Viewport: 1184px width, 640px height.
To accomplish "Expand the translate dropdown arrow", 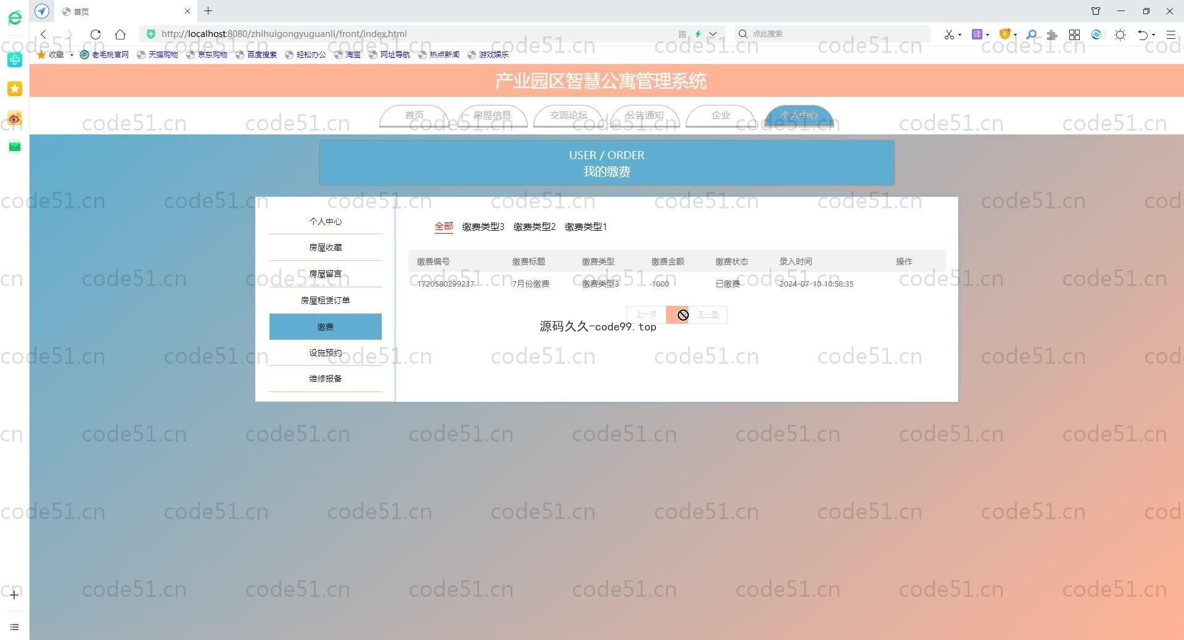I will click(x=988, y=35).
